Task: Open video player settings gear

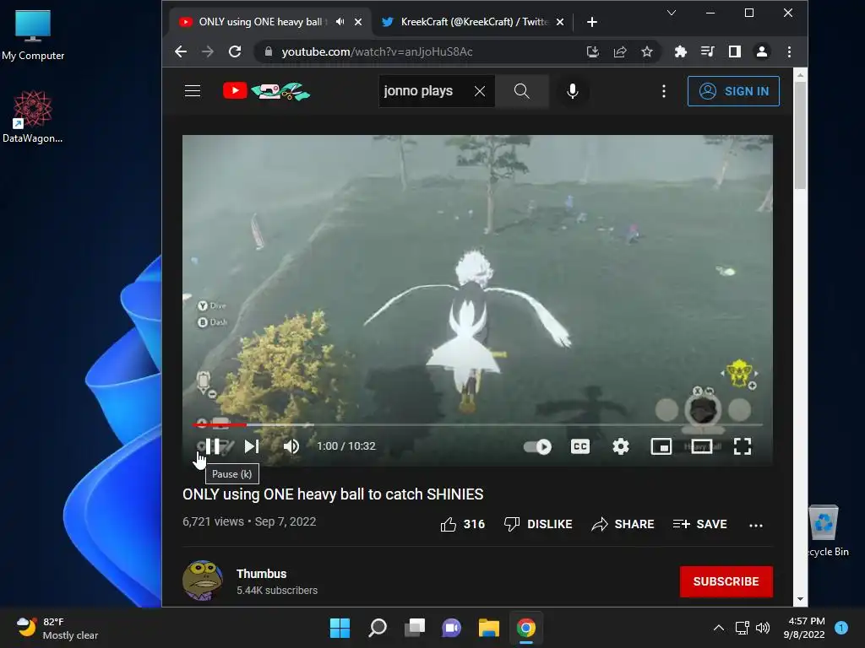Action: pos(621,446)
